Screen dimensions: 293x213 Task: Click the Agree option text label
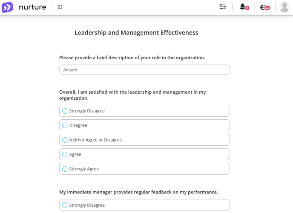[x=75, y=155]
